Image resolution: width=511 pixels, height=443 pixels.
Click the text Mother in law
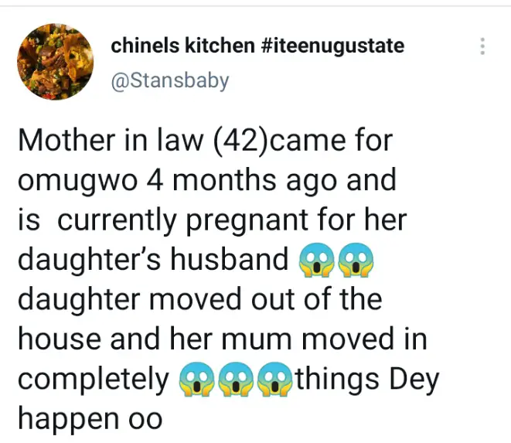pyautogui.click(x=111, y=140)
